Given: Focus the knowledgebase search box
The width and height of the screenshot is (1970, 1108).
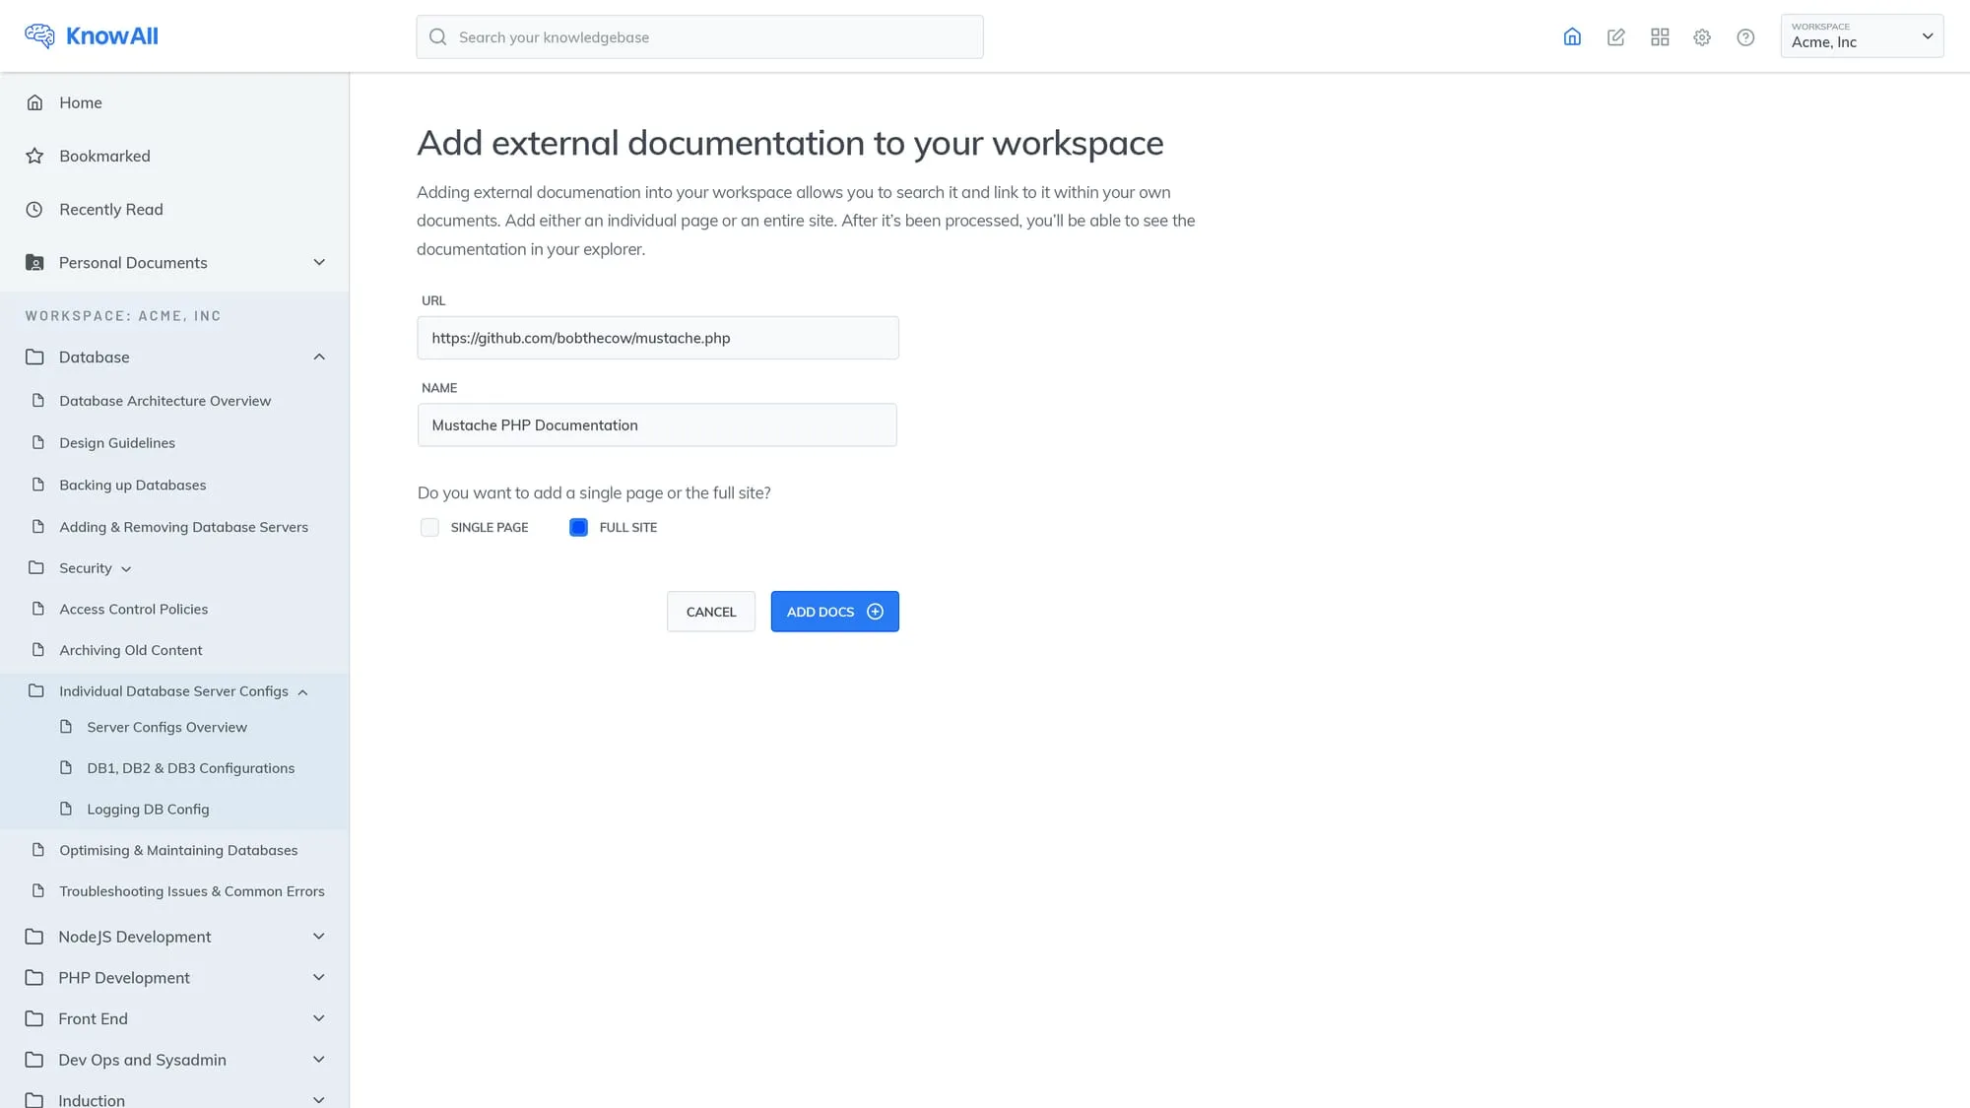Looking at the screenshot, I should [x=699, y=37].
